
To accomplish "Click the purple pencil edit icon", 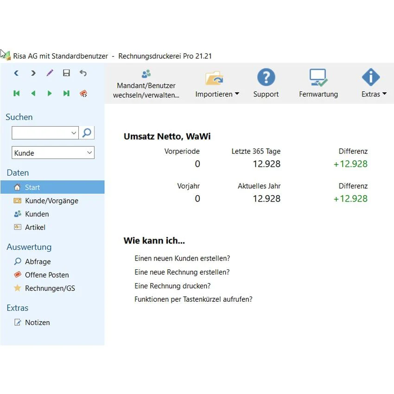I will point(50,73).
